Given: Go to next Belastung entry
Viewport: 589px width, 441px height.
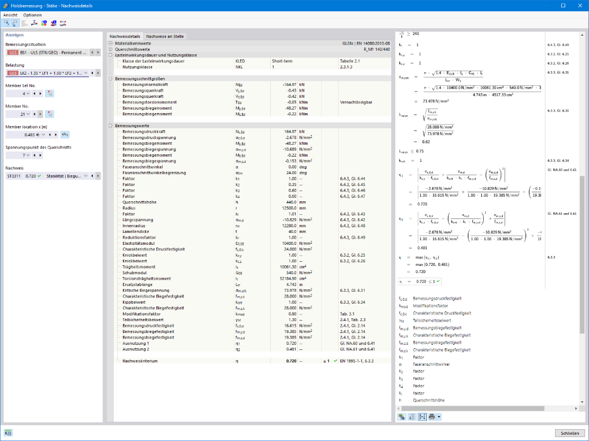Looking at the screenshot, I should [99, 73].
